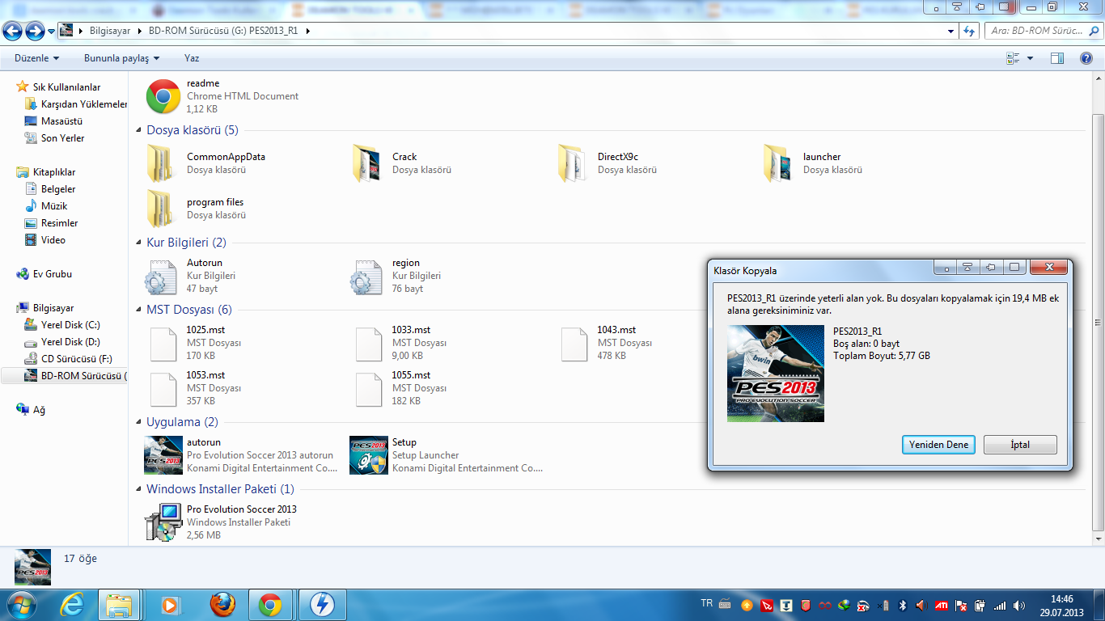The image size is (1105, 621).
Task: Select Resimler library in the sidebar
Action: pos(52,223)
